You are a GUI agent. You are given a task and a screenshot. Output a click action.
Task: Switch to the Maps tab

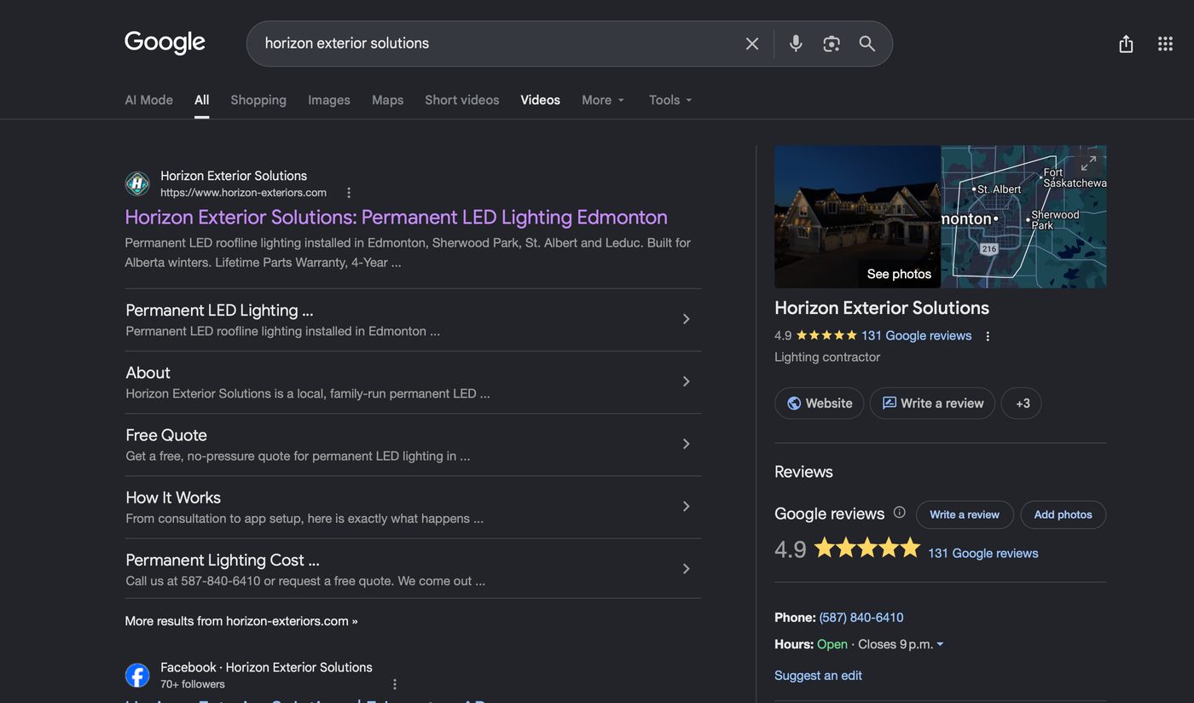(x=387, y=100)
